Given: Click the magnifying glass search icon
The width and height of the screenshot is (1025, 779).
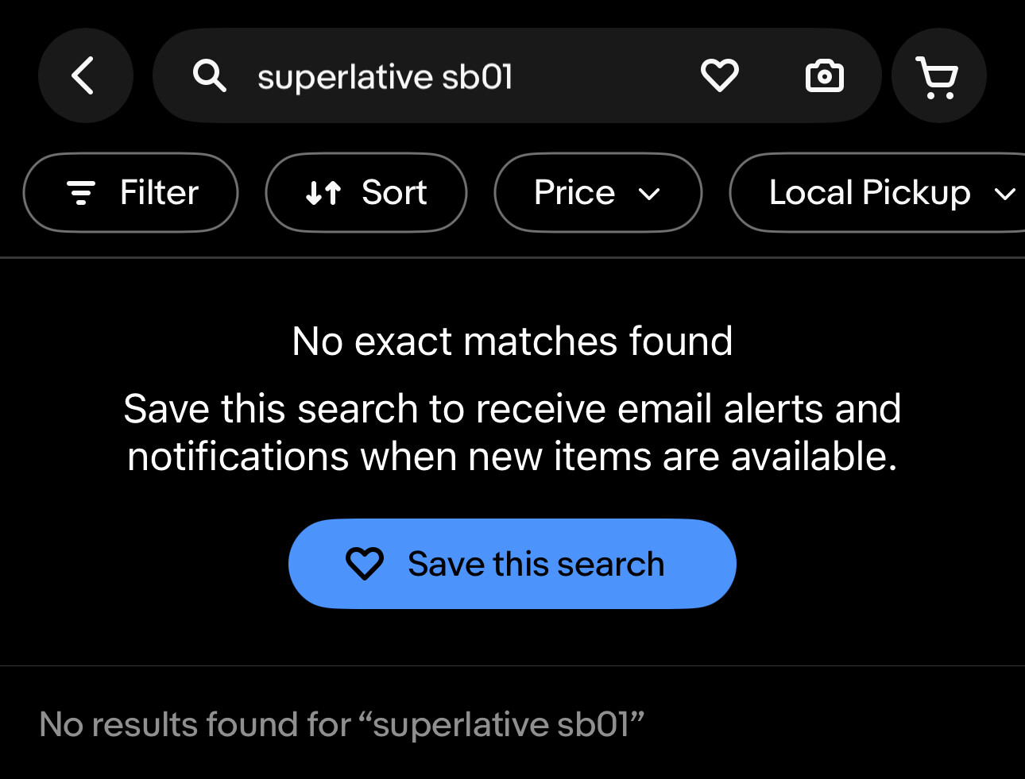Looking at the screenshot, I should click(x=210, y=76).
